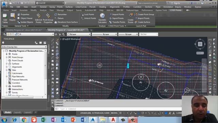Click the Save icon in quick access toolbar
The height and width of the screenshot is (123, 218).
click(18, 3)
